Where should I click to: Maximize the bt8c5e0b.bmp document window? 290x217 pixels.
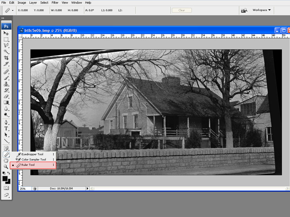284,30
